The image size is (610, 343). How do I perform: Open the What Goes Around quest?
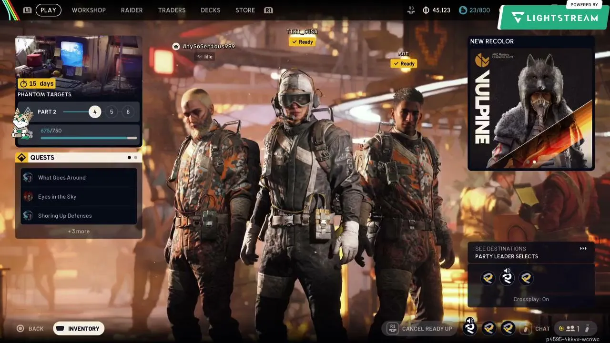(x=79, y=178)
